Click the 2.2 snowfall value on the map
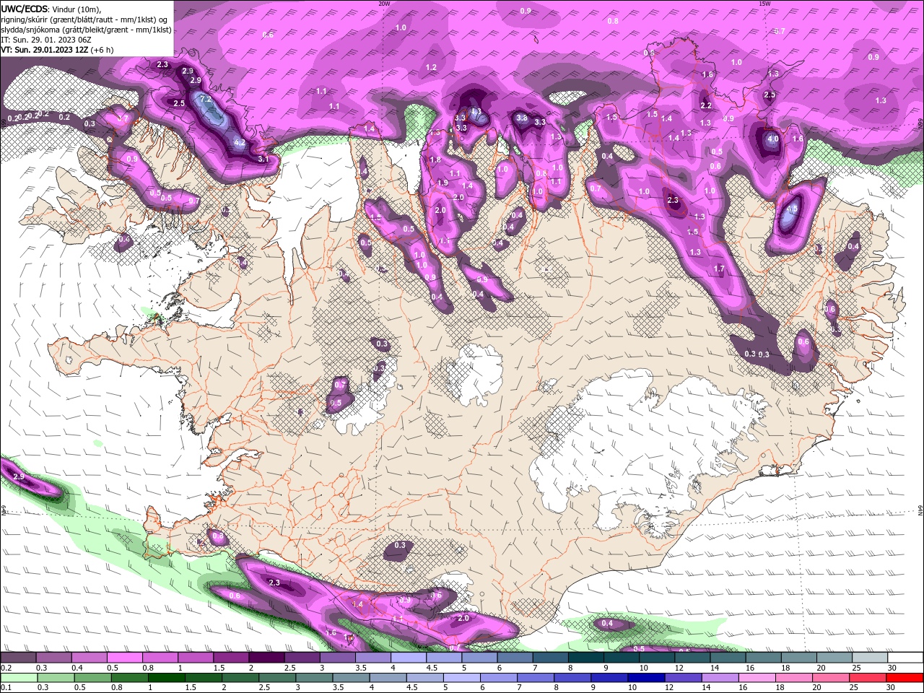This screenshot has height=693, width=924. pyautogui.click(x=706, y=105)
